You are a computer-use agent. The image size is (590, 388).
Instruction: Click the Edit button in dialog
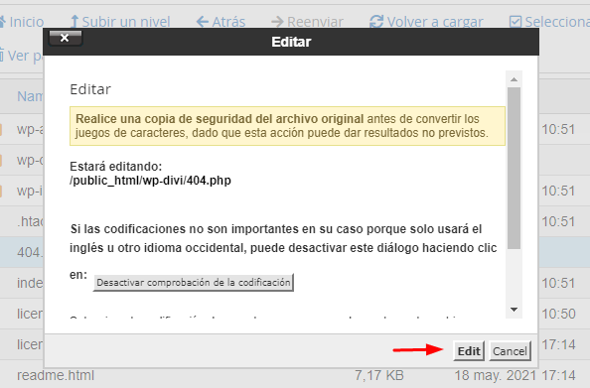[469, 350]
